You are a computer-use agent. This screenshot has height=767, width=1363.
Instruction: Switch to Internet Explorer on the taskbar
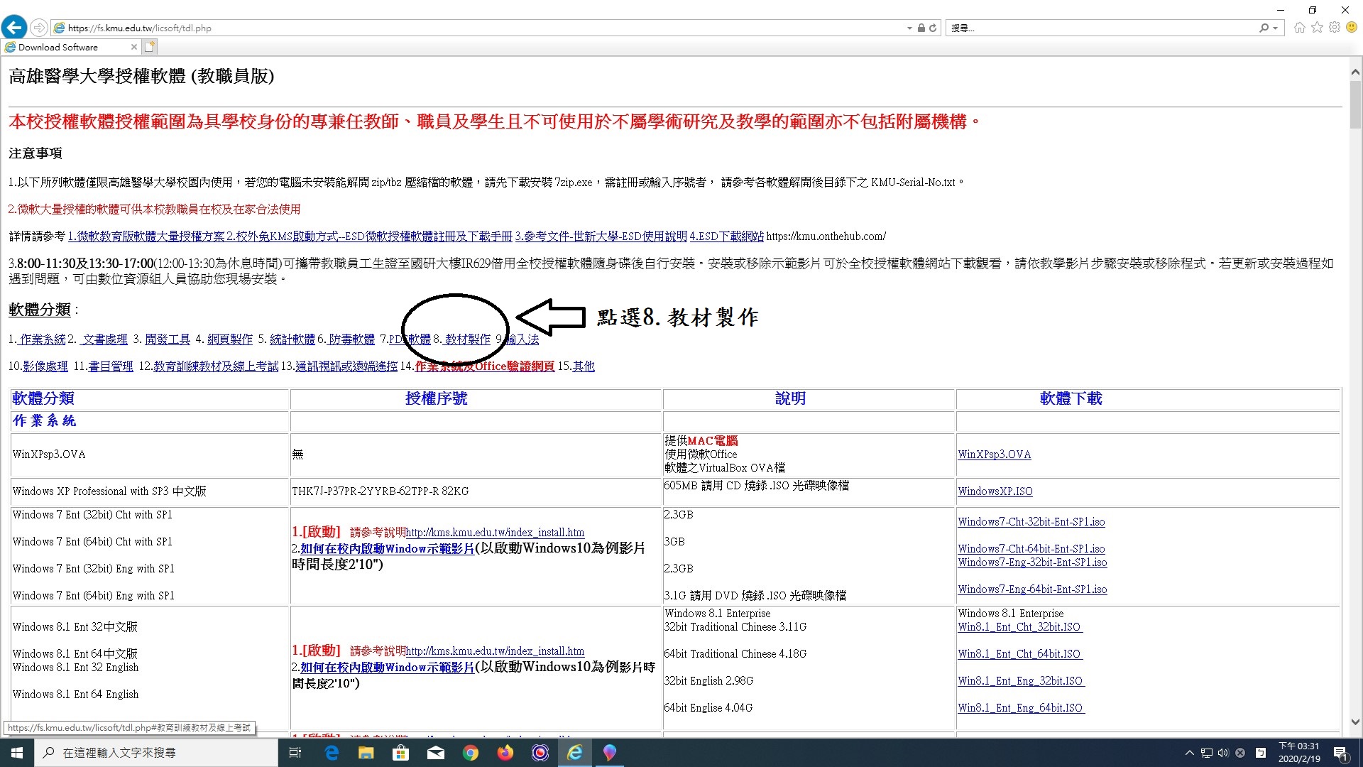tap(575, 753)
